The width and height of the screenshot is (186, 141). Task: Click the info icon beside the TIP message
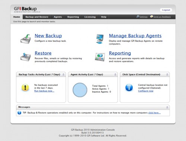point(19,113)
